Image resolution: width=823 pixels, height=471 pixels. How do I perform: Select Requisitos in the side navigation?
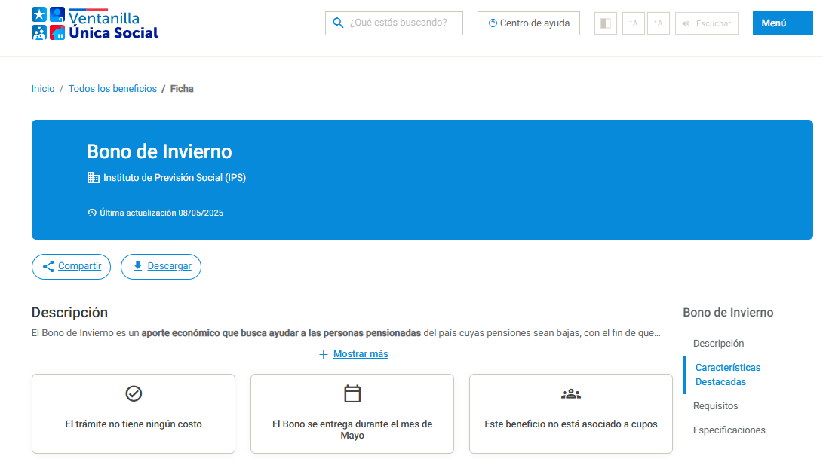click(x=715, y=406)
